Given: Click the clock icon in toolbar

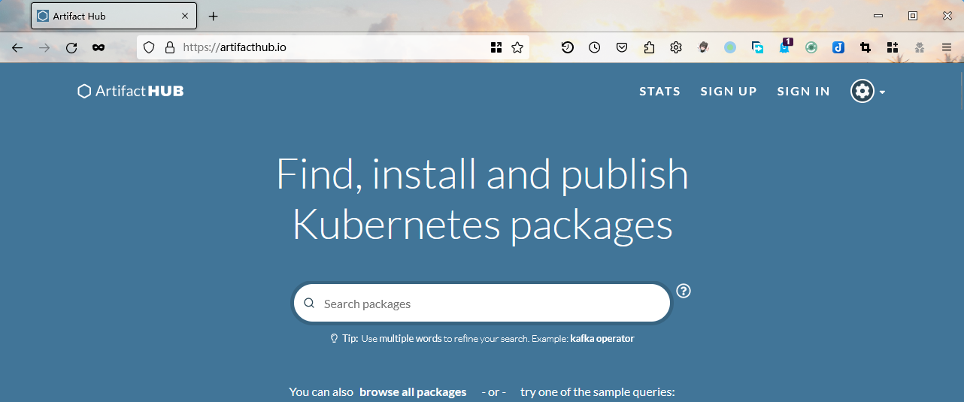Looking at the screenshot, I should [x=595, y=47].
